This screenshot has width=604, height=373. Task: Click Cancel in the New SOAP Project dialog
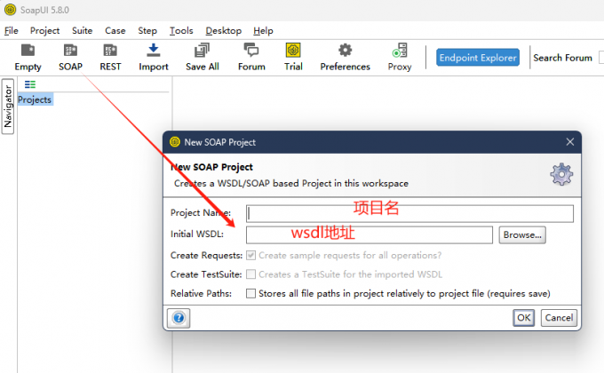pos(559,318)
